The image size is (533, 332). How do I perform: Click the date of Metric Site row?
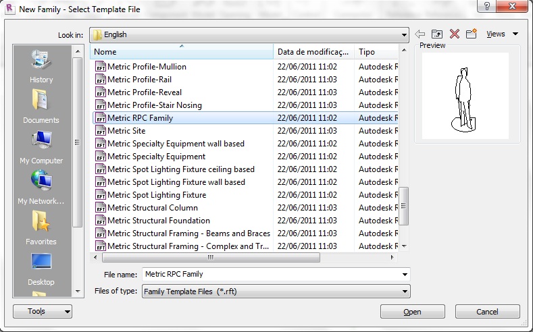click(307, 131)
